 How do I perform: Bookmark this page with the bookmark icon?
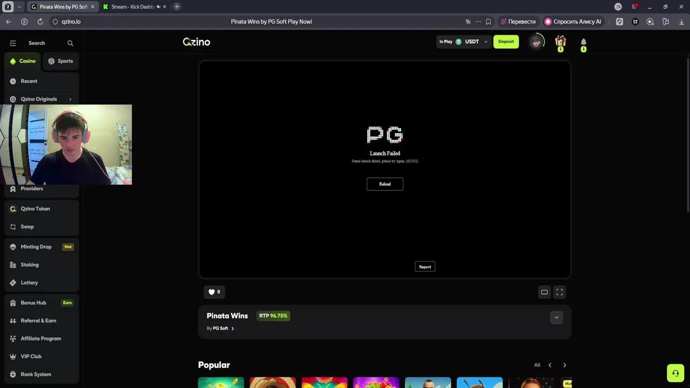488,22
